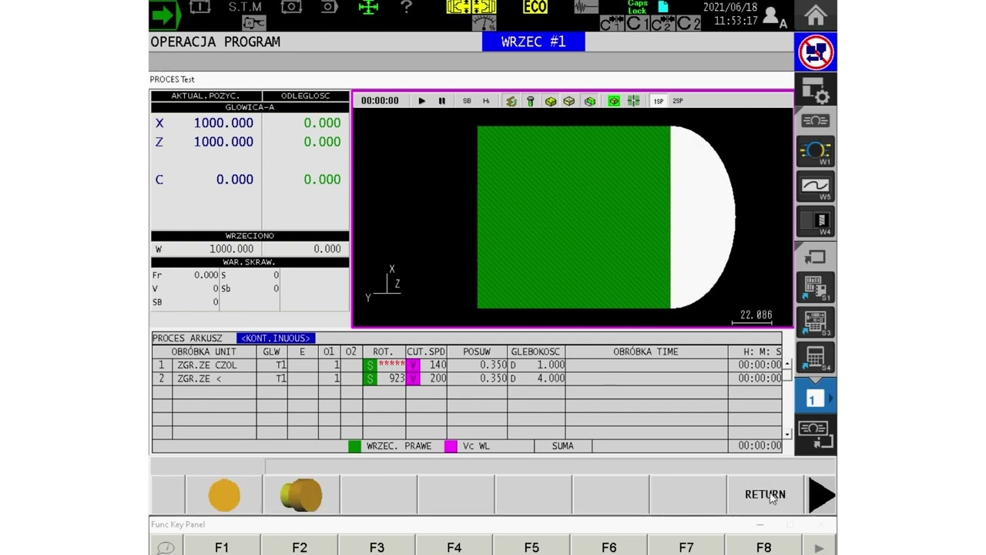Viewport: 986px width, 555px height.
Task: Click the green highlighted solid-view icon
Action: [614, 101]
